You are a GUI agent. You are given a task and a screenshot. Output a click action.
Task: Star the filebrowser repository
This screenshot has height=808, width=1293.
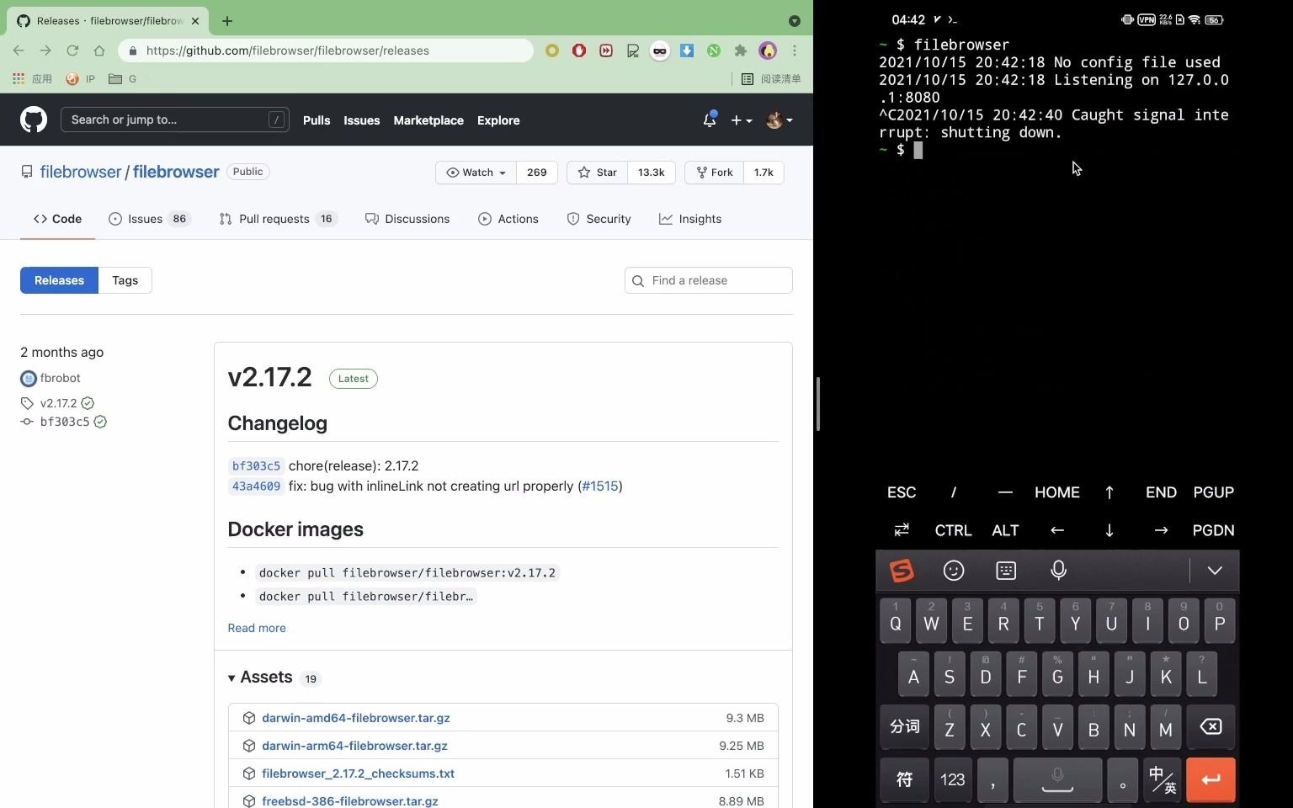[x=598, y=173]
